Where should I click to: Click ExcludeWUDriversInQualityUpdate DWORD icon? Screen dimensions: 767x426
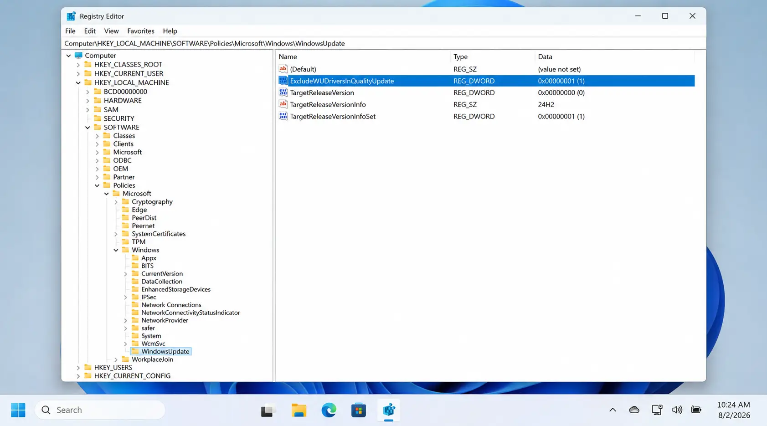283,81
